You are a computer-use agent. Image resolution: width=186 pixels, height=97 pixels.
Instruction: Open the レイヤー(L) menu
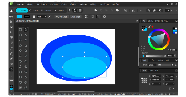click(83, 5)
